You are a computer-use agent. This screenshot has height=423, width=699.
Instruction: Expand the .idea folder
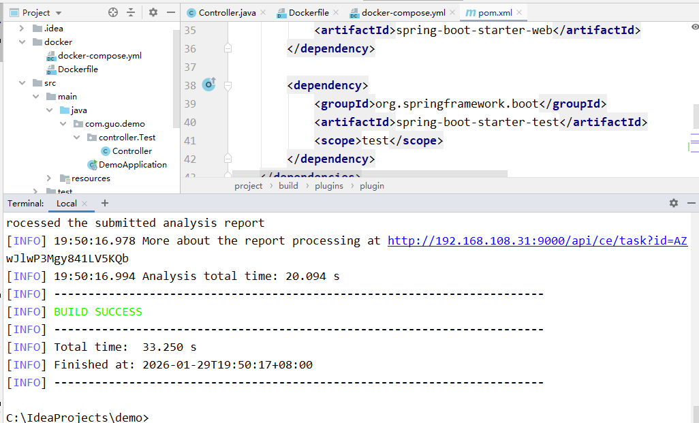[x=21, y=28]
